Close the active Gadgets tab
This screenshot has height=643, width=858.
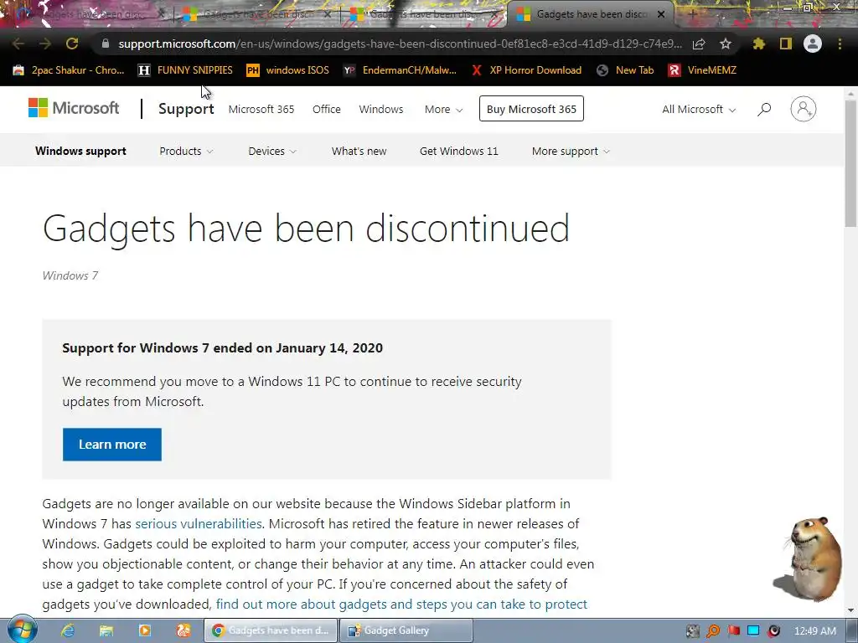(x=661, y=14)
